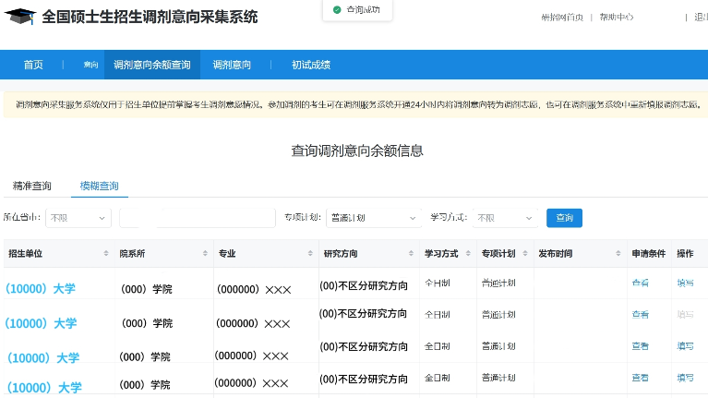This screenshot has height=398, width=708.
Task: Select 调剂意向余额查询 navigation tab
Action: click(152, 65)
